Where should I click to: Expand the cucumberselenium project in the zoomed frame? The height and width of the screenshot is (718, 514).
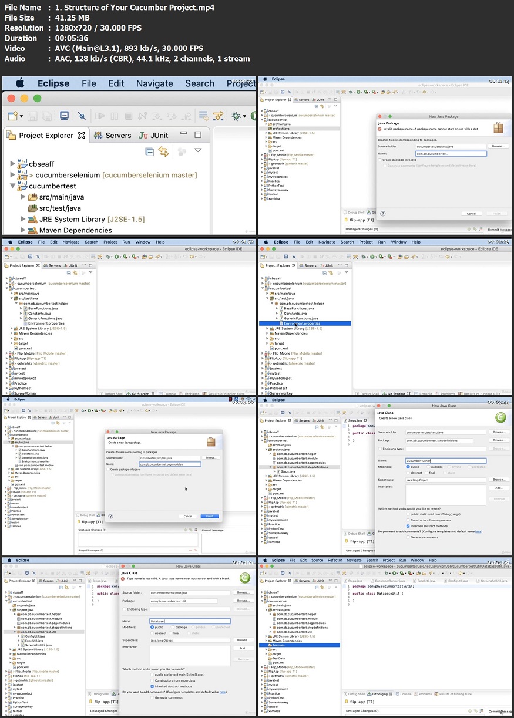(x=13, y=175)
